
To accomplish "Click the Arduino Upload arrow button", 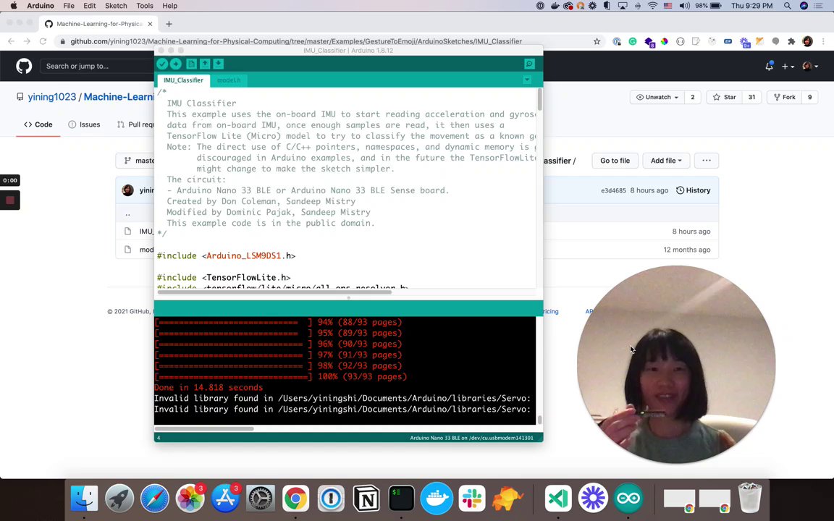I will (x=175, y=64).
